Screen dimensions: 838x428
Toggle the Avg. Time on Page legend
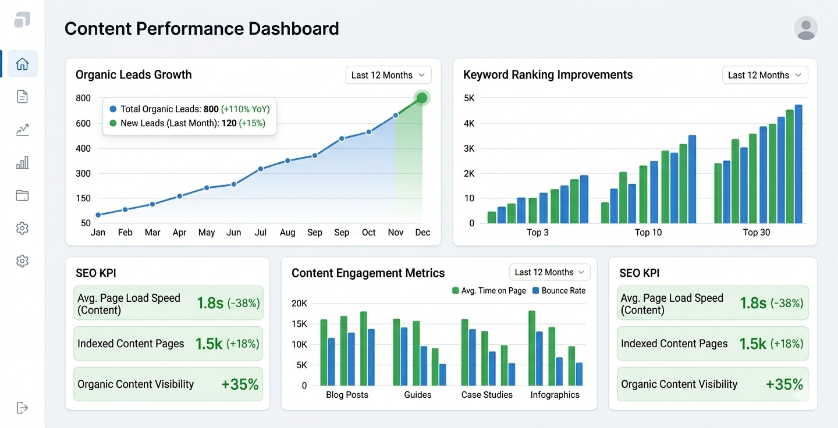coord(489,291)
